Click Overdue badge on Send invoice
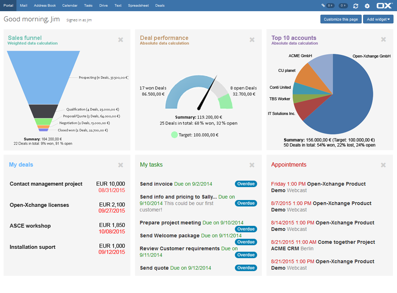 click(246, 184)
